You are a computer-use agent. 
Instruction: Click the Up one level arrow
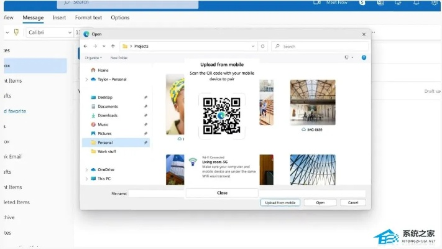click(x=113, y=46)
